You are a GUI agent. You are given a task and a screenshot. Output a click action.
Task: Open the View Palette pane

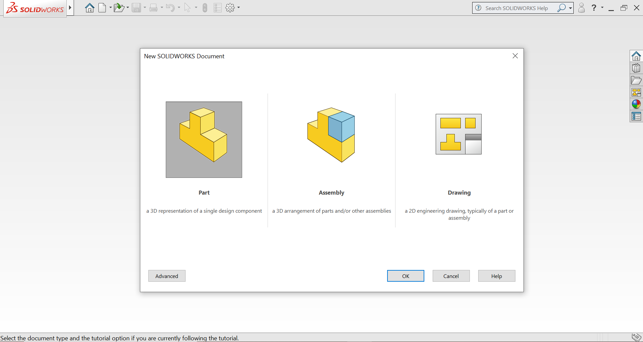pyautogui.click(x=636, y=92)
